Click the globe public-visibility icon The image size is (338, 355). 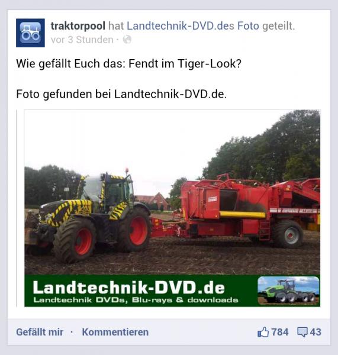(x=127, y=40)
